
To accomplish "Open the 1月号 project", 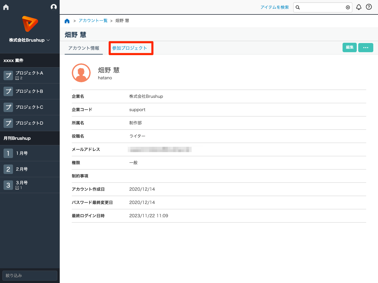I will tap(30, 153).
